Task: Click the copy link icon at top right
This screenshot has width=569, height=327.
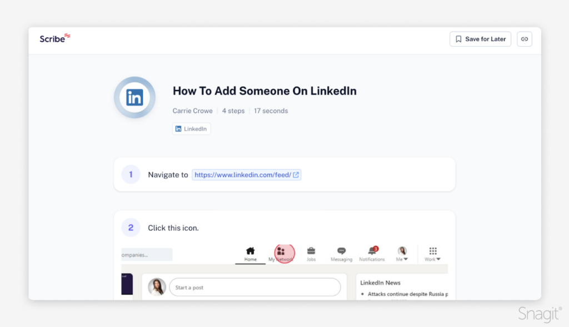Action: click(524, 39)
